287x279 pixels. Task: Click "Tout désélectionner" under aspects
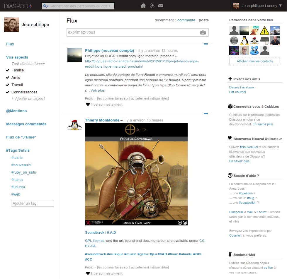pyautogui.click(x=28, y=64)
